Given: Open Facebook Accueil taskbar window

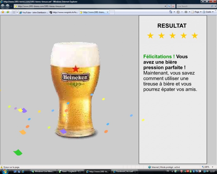Looking at the screenshot, I should [x=124, y=172].
